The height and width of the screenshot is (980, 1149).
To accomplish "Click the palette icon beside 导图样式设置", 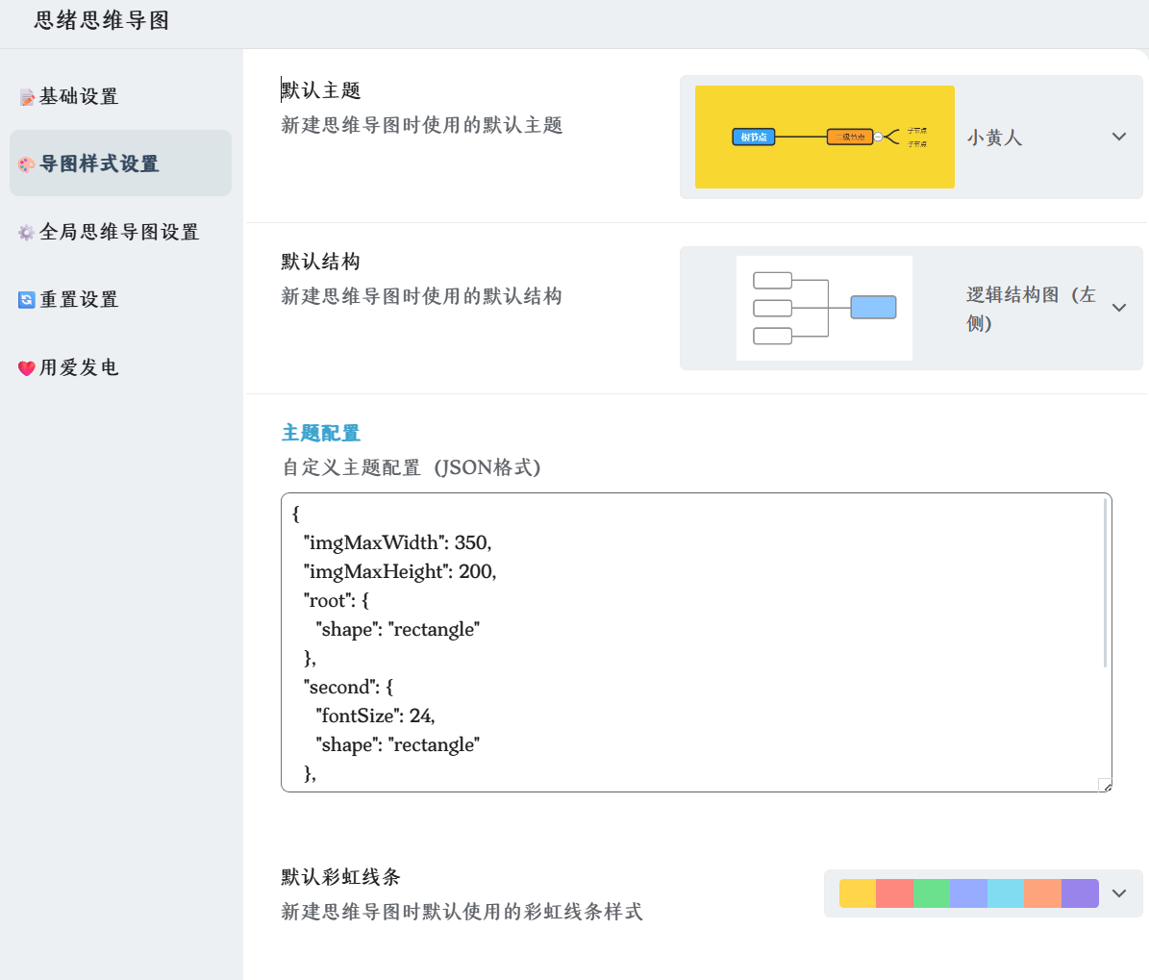I will pyautogui.click(x=27, y=164).
